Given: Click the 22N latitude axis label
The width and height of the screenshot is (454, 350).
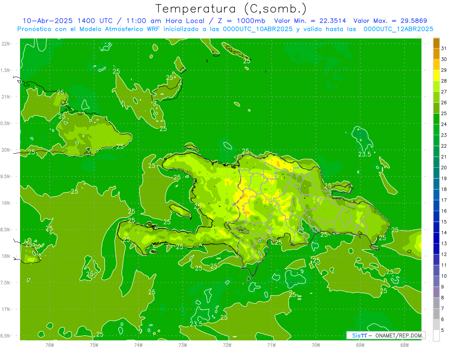Looking at the screenshot, I should 6,44.
